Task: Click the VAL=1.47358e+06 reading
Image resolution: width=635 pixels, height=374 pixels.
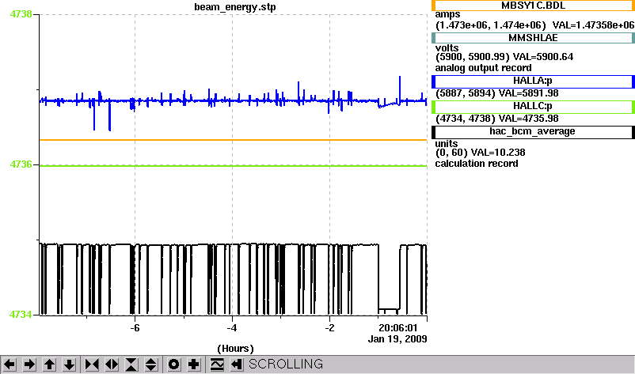Action: [x=593, y=25]
